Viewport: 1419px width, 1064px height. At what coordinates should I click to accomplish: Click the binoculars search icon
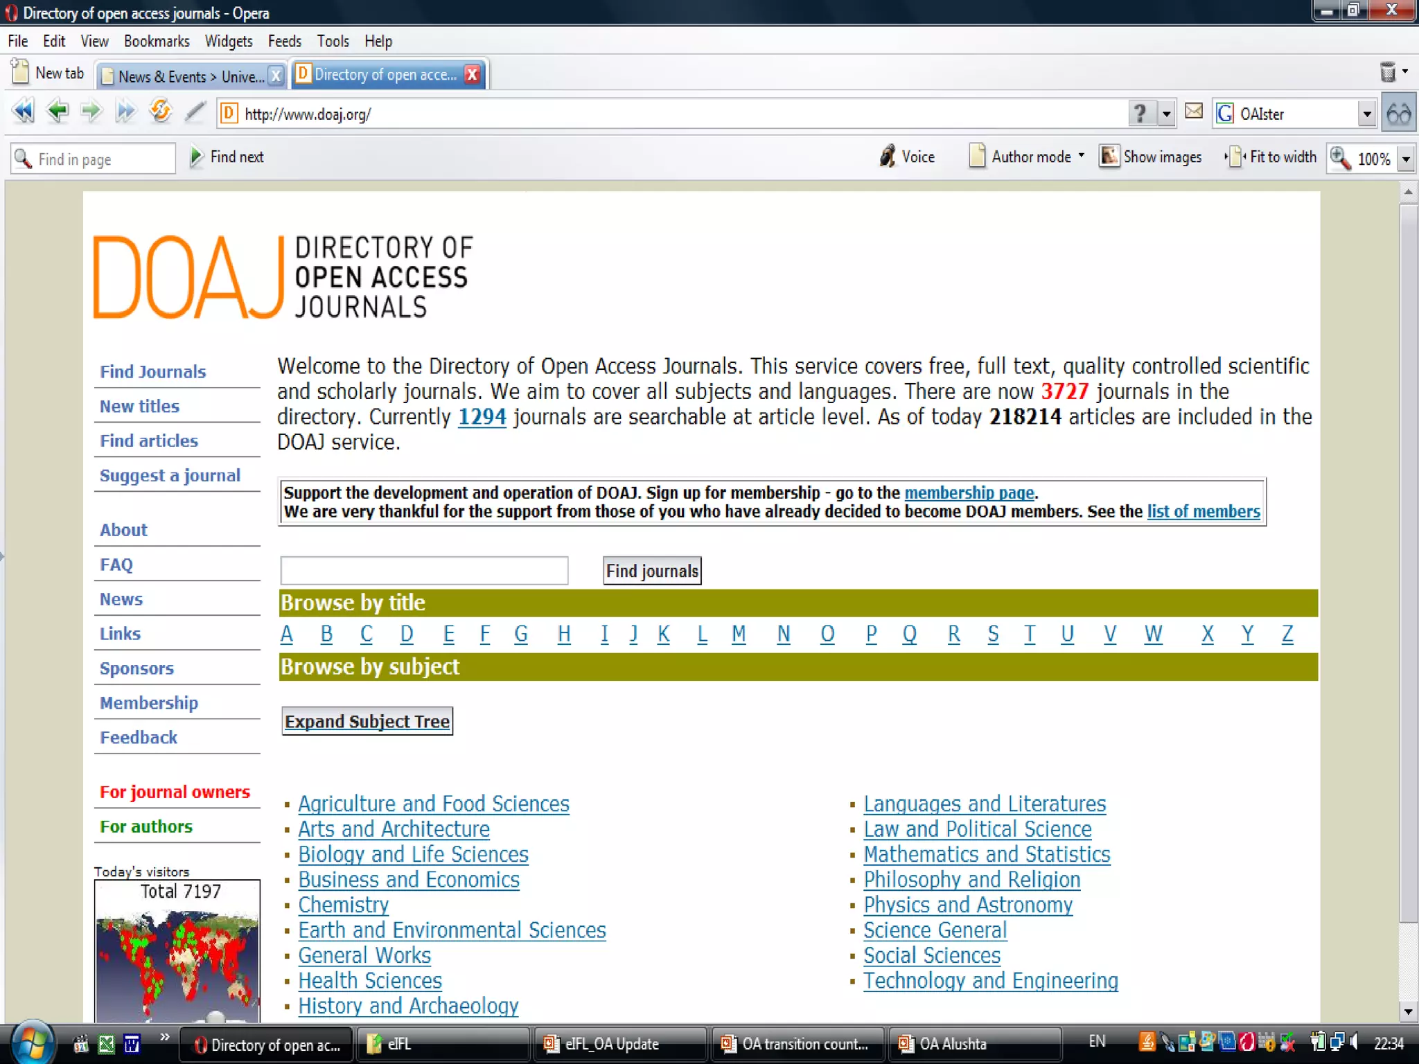pyautogui.click(x=1399, y=114)
